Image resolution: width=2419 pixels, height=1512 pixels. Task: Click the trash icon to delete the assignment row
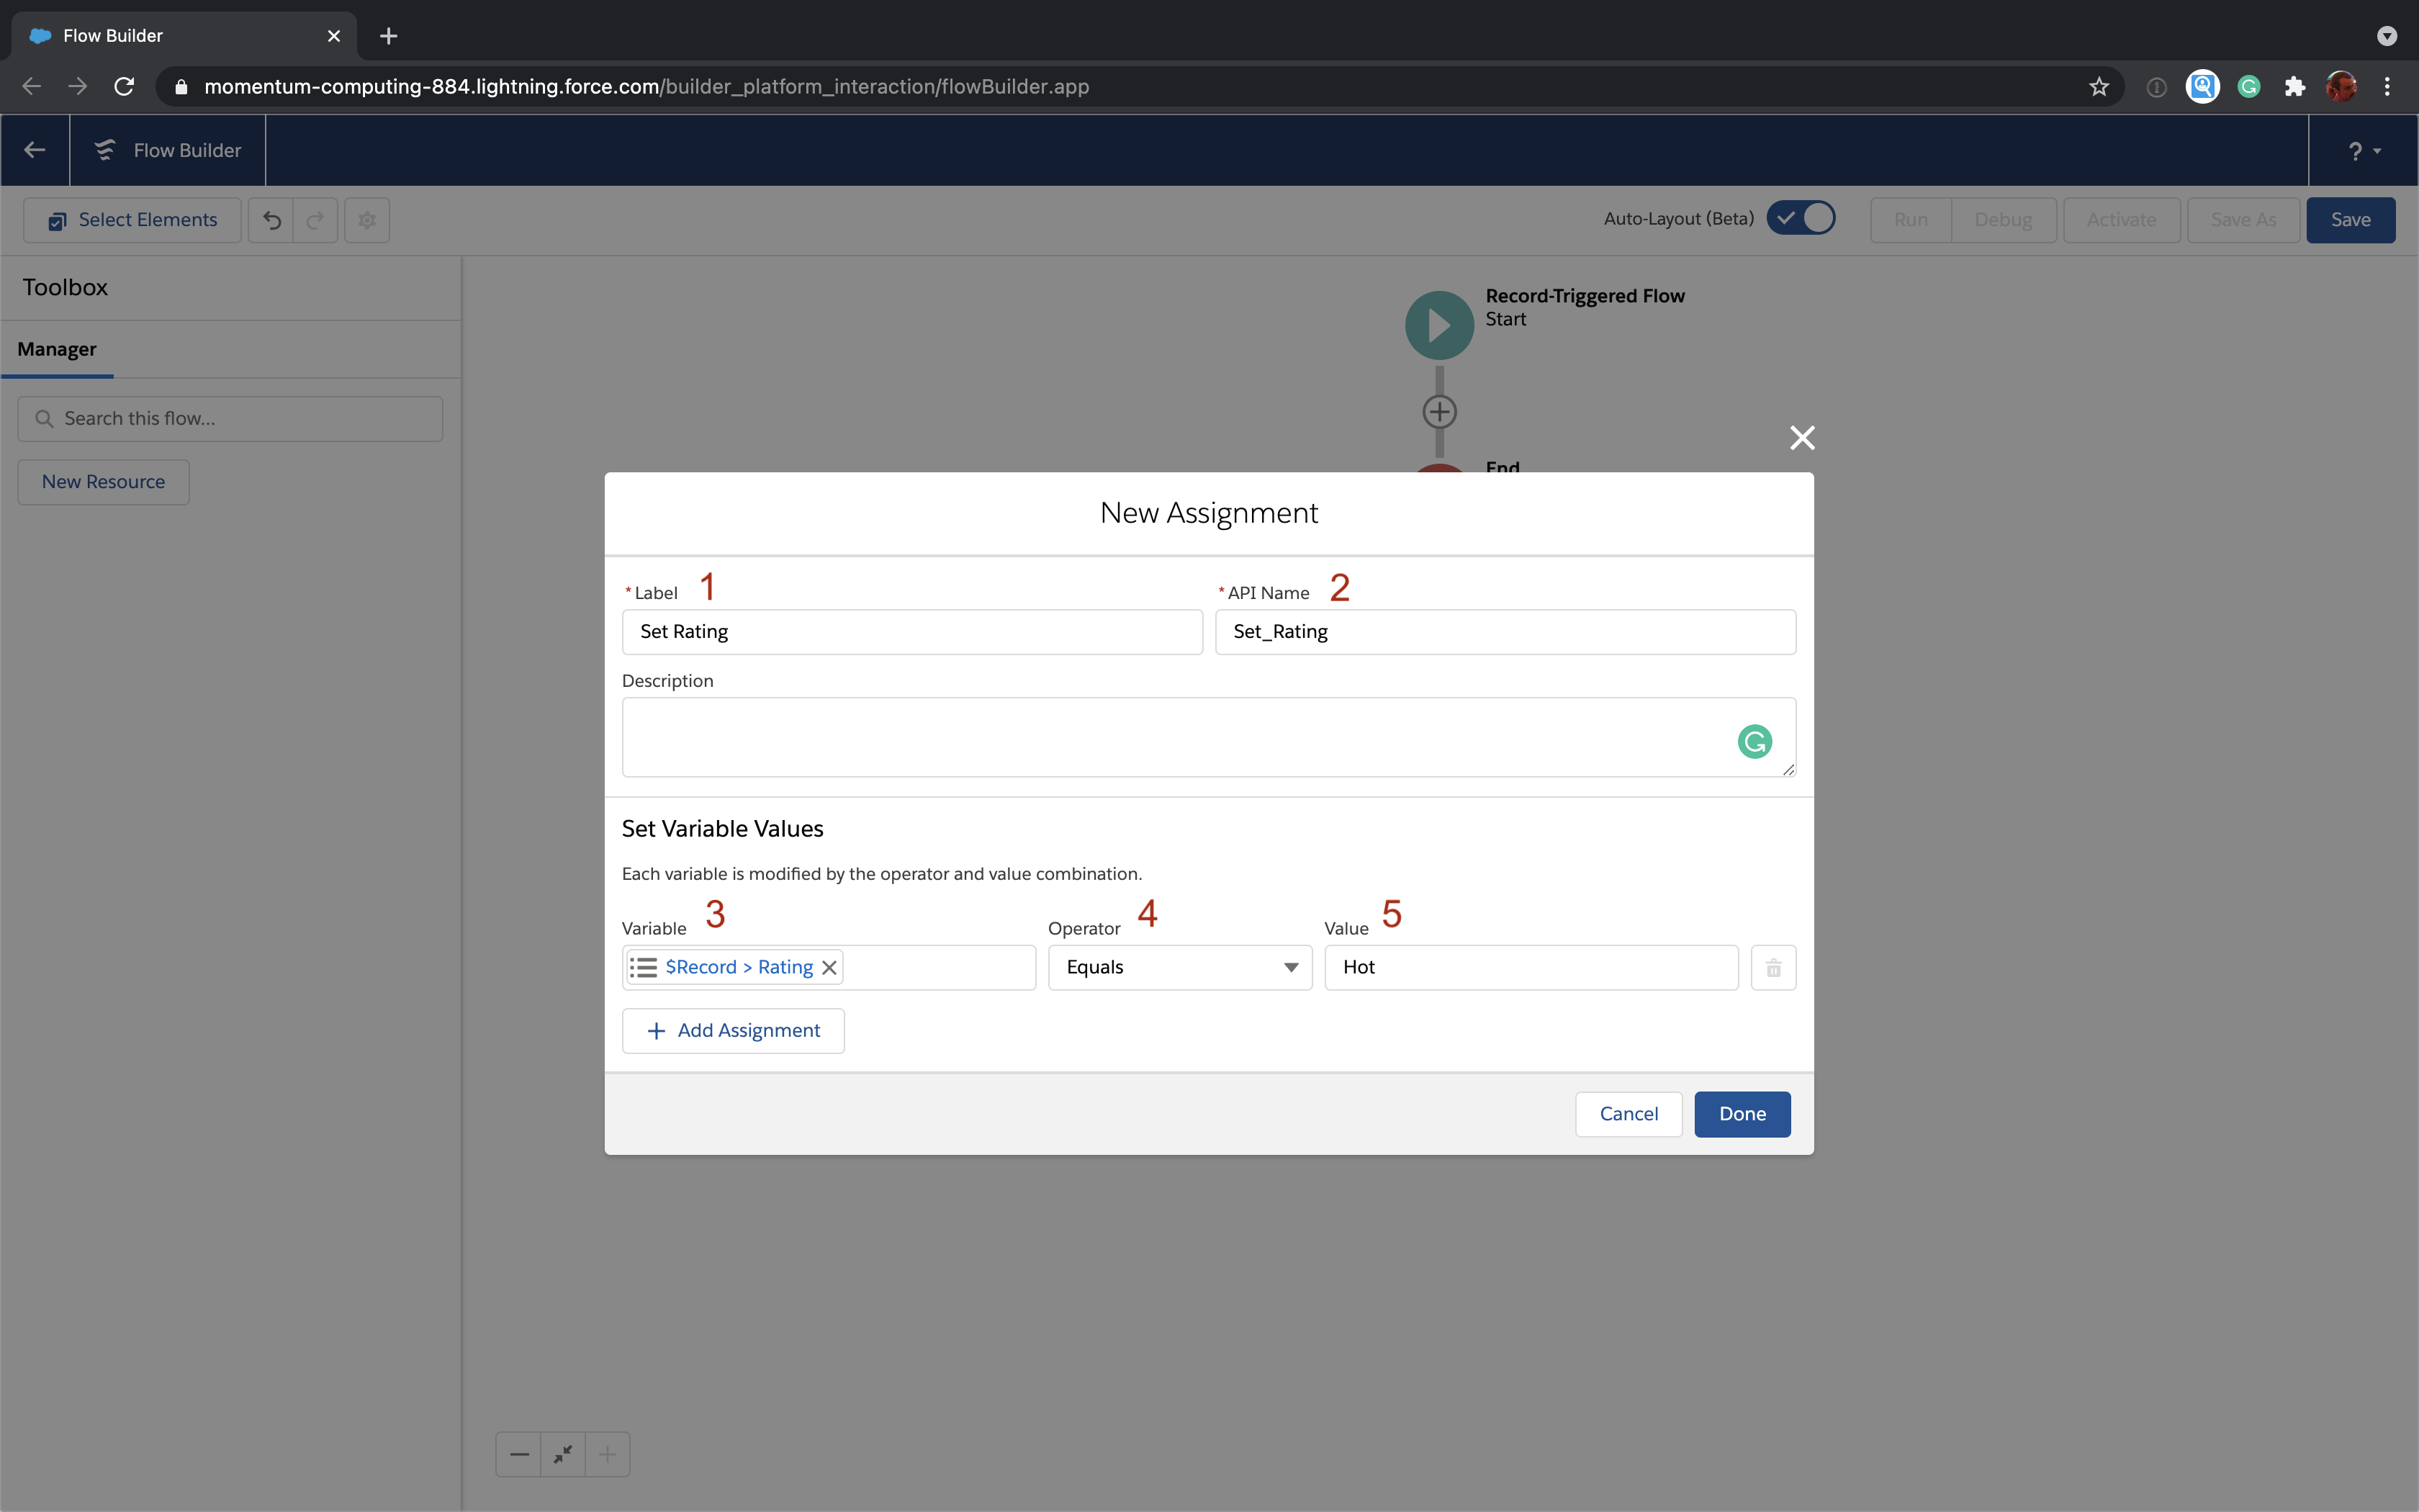(x=1772, y=967)
